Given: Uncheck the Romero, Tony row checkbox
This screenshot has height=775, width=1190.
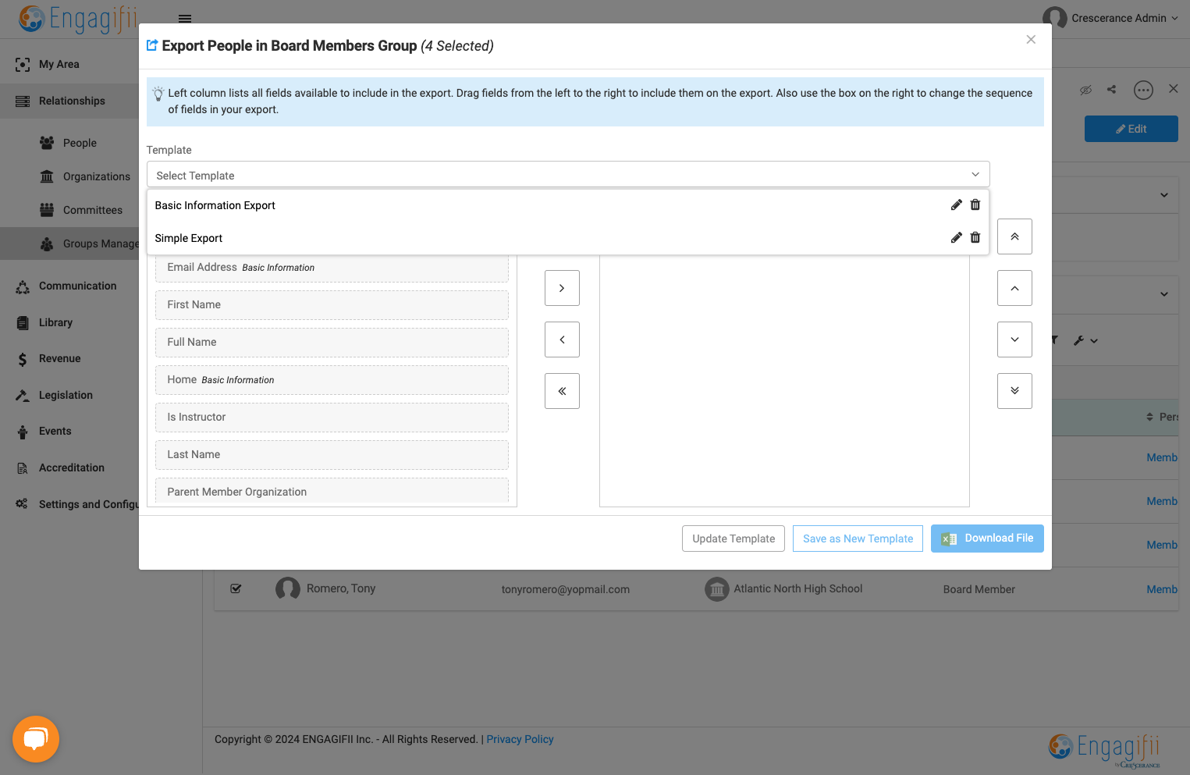Looking at the screenshot, I should pos(236,588).
